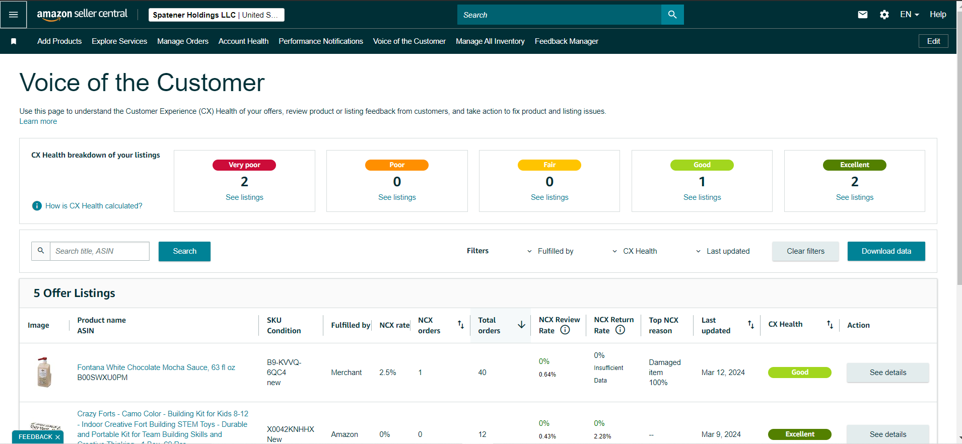Click the Excellent badge in Crazy Forts row
This screenshot has height=444, width=962.
800,434
